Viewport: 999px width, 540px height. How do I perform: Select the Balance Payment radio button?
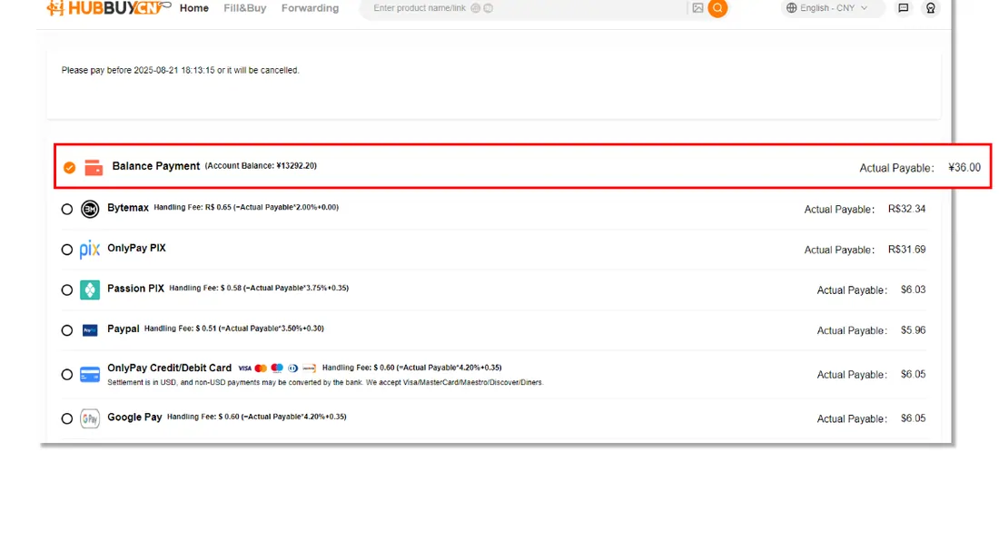[x=69, y=168]
